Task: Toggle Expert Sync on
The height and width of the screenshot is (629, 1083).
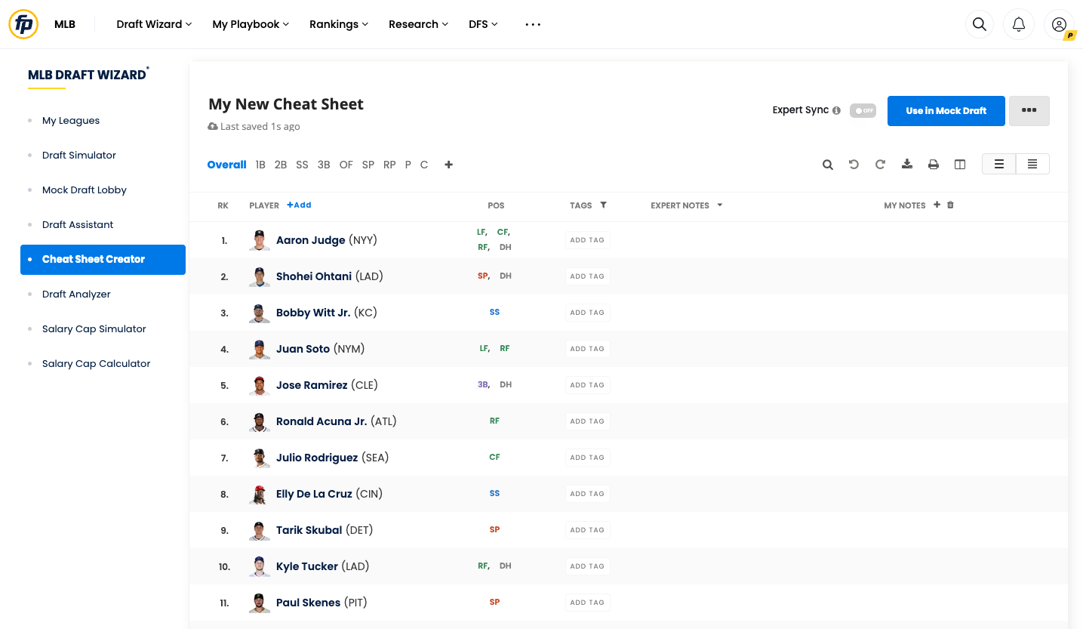Action: [863, 110]
